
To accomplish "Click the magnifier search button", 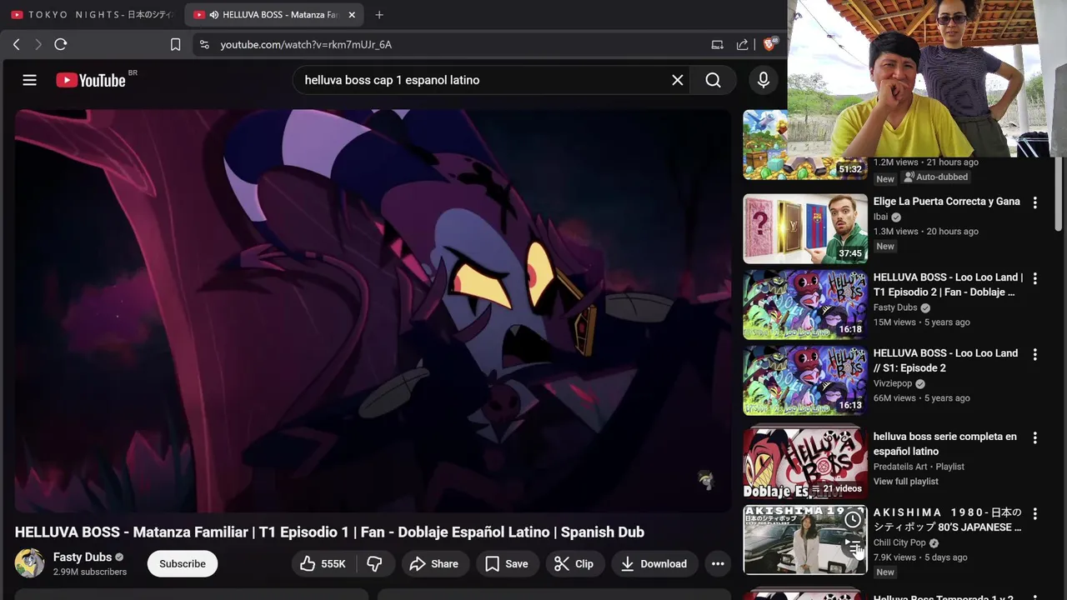I will [x=713, y=80].
